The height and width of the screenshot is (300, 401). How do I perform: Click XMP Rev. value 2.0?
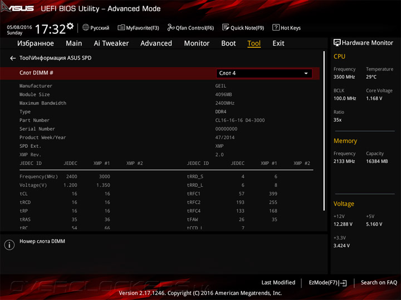point(219,154)
